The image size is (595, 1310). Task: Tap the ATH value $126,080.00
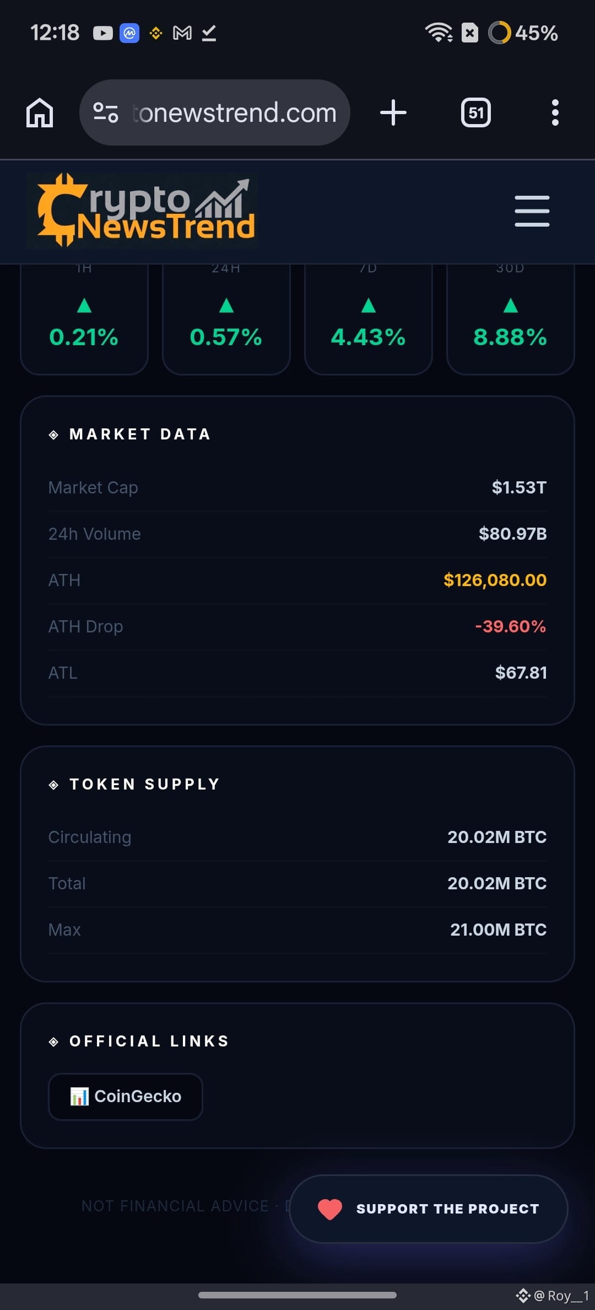click(x=495, y=580)
